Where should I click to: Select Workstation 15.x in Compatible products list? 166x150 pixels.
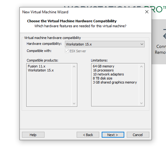(x=41, y=70)
